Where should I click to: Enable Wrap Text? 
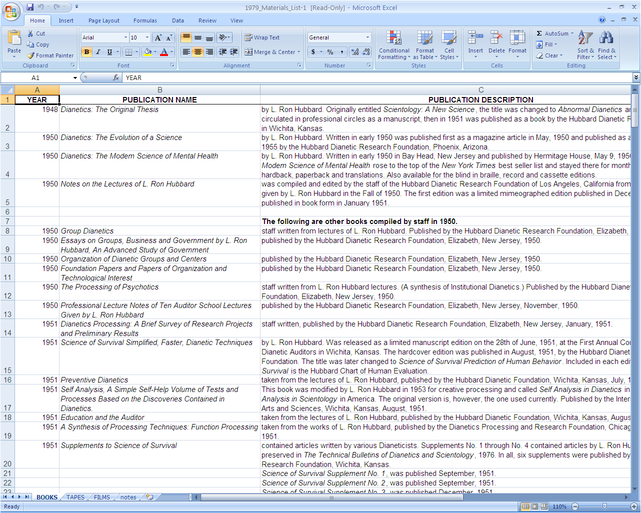tap(261, 37)
